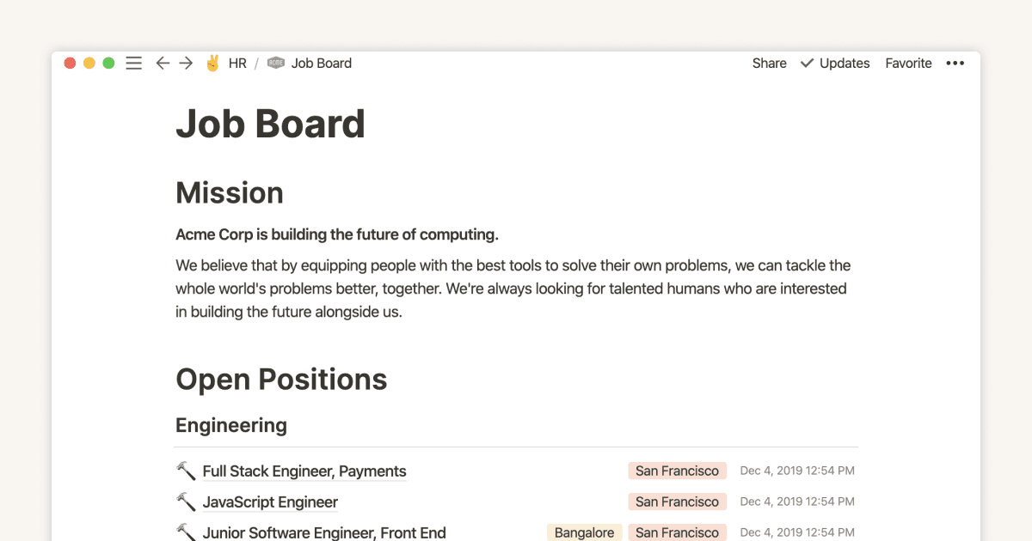
Task: Click Updates in the top bar
Action: (844, 63)
